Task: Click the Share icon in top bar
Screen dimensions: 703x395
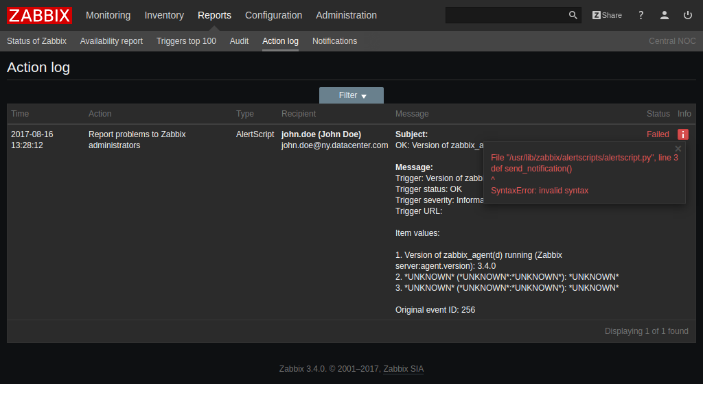Action: pos(607,14)
